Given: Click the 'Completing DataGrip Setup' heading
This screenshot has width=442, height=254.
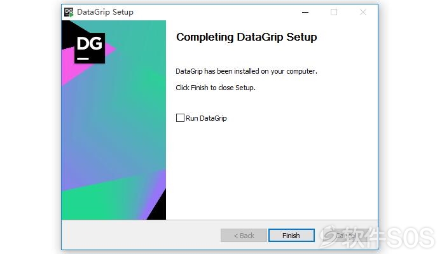Looking at the screenshot, I should (246, 37).
